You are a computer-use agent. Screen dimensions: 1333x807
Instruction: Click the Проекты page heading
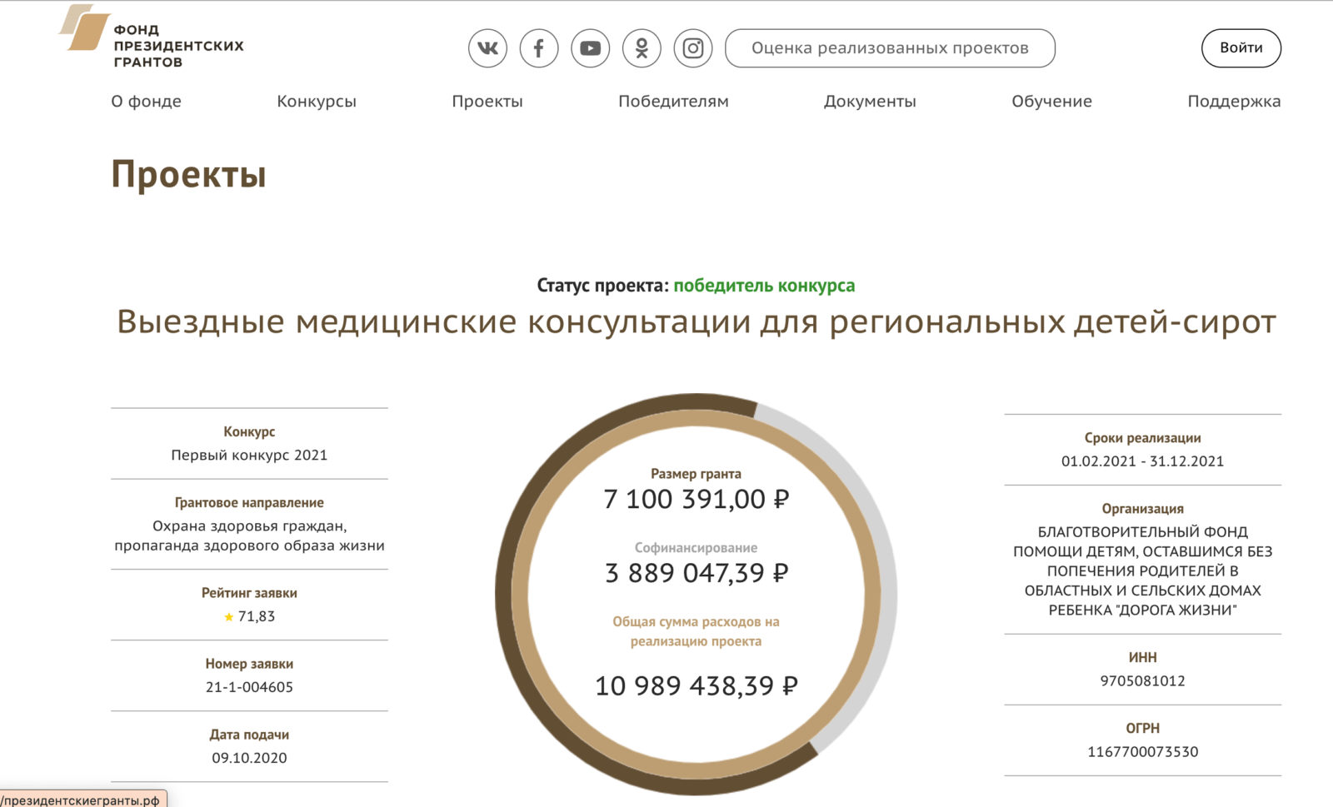pos(189,175)
